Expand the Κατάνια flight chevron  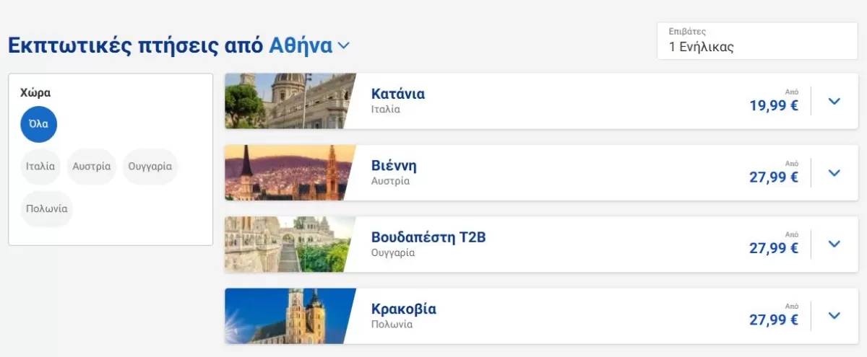(x=834, y=101)
